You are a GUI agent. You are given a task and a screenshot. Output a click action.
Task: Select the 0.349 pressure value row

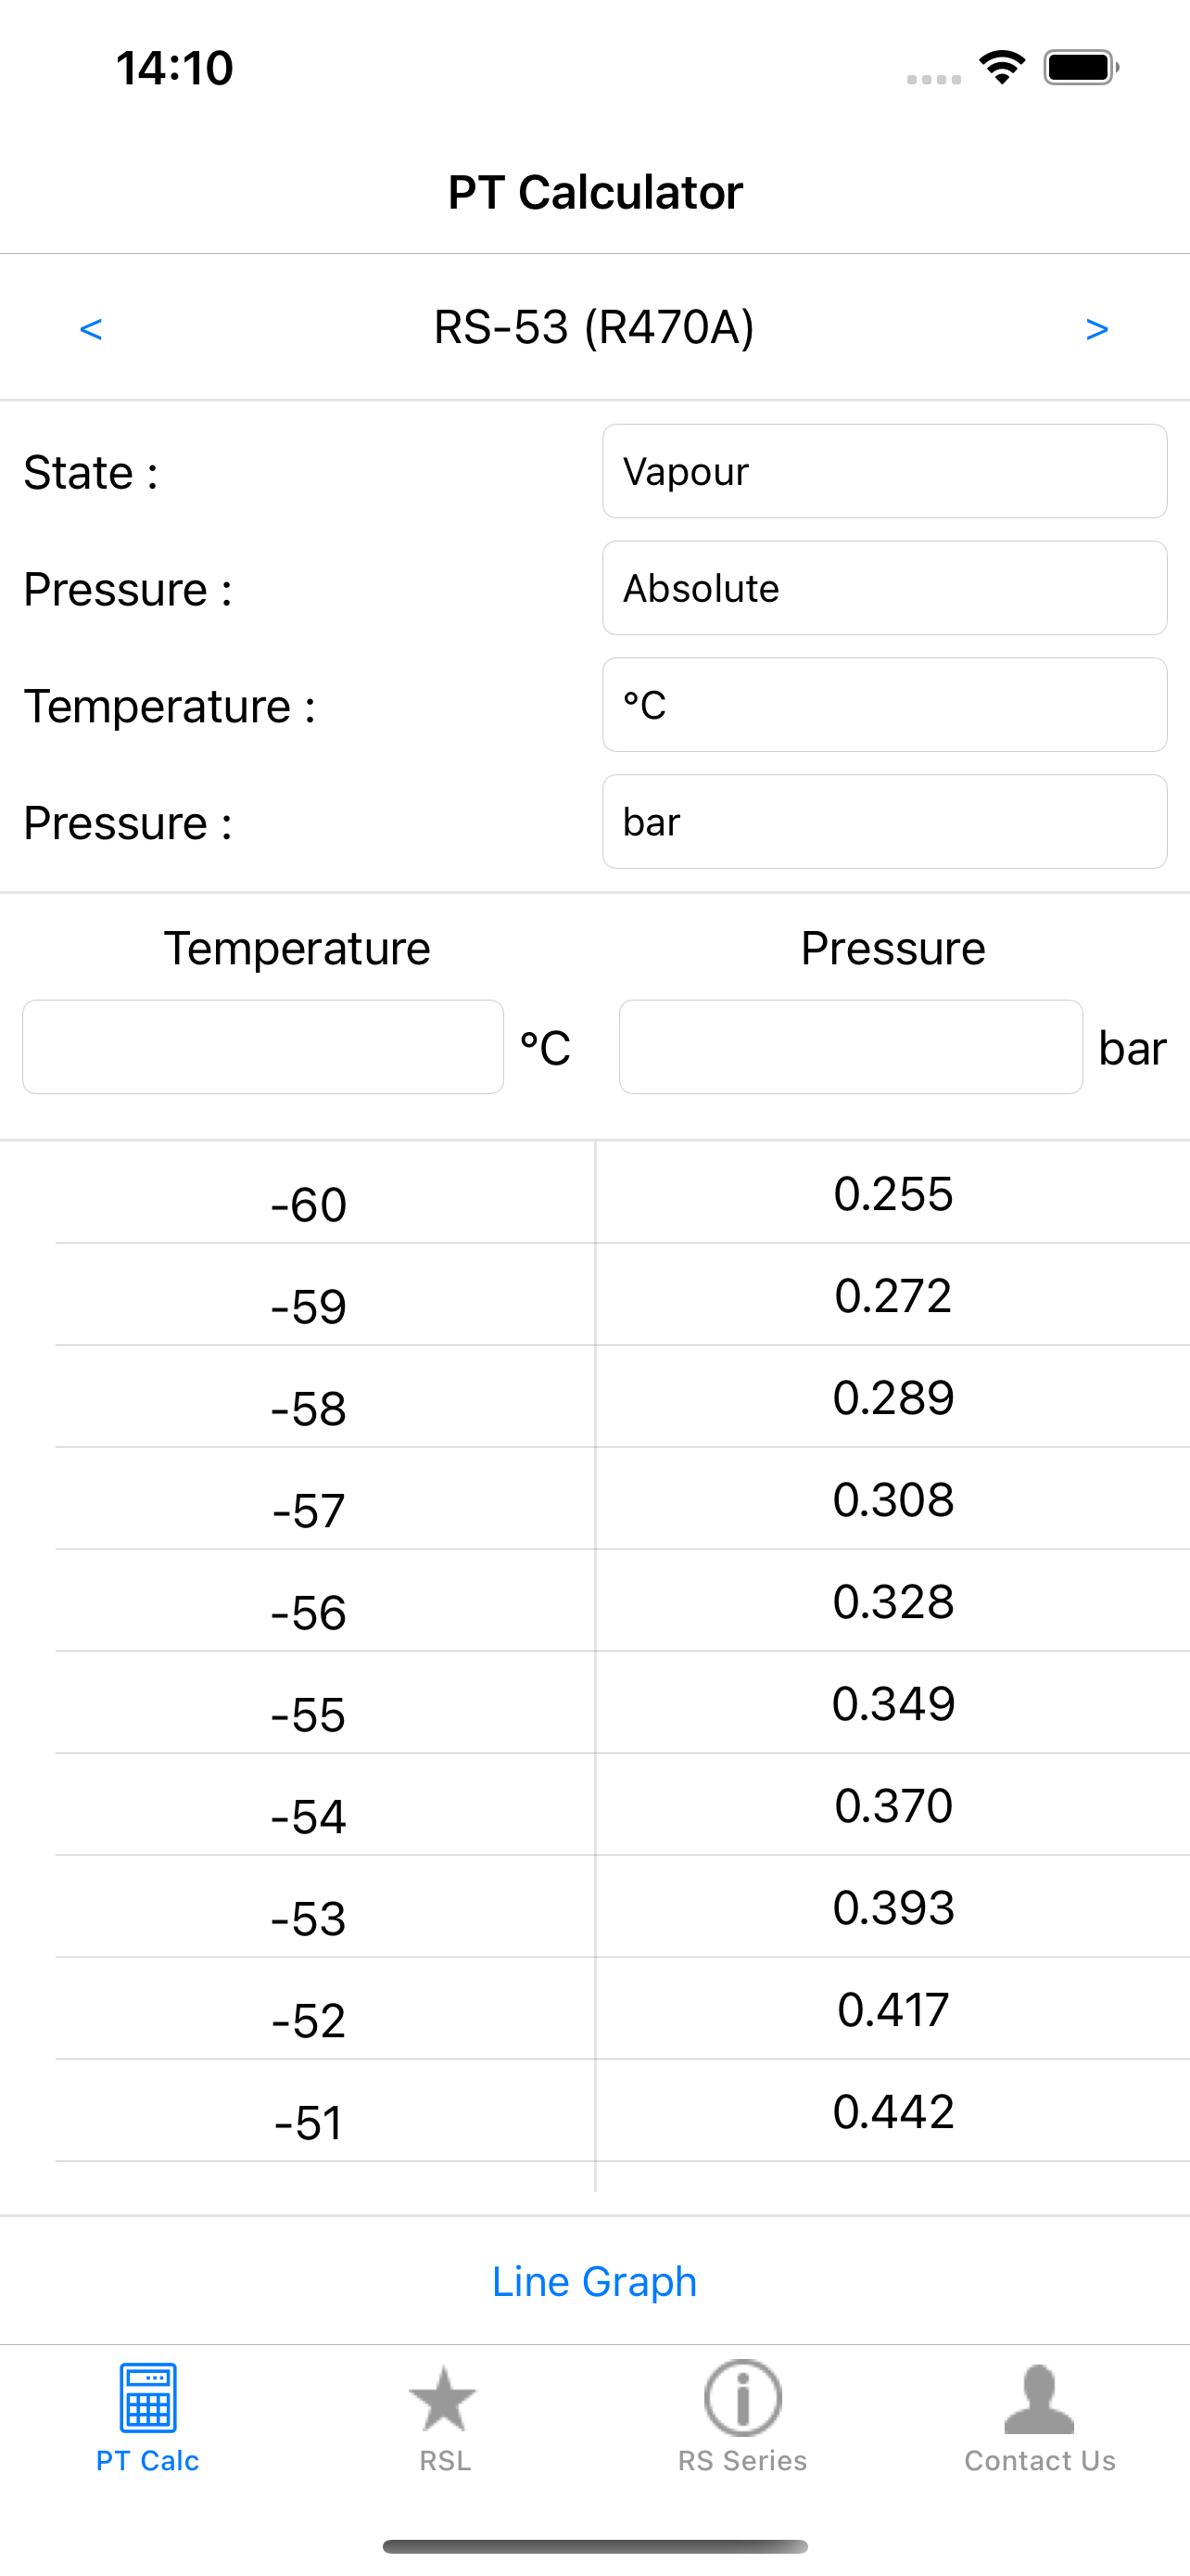893,1703
